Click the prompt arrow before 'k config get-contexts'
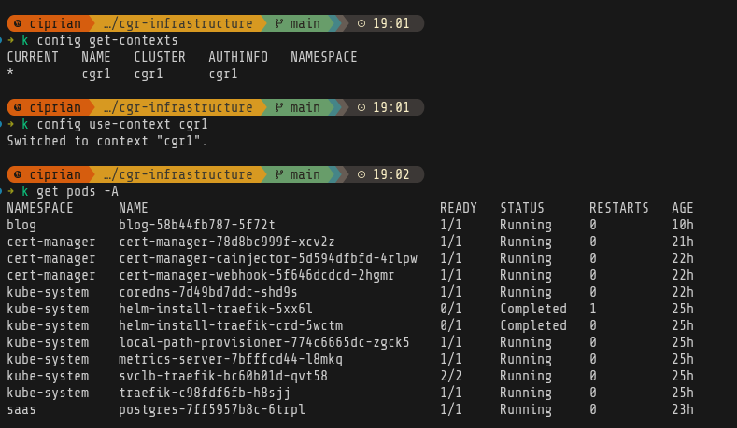Viewport: 737px width, 428px height. (11, 40)
